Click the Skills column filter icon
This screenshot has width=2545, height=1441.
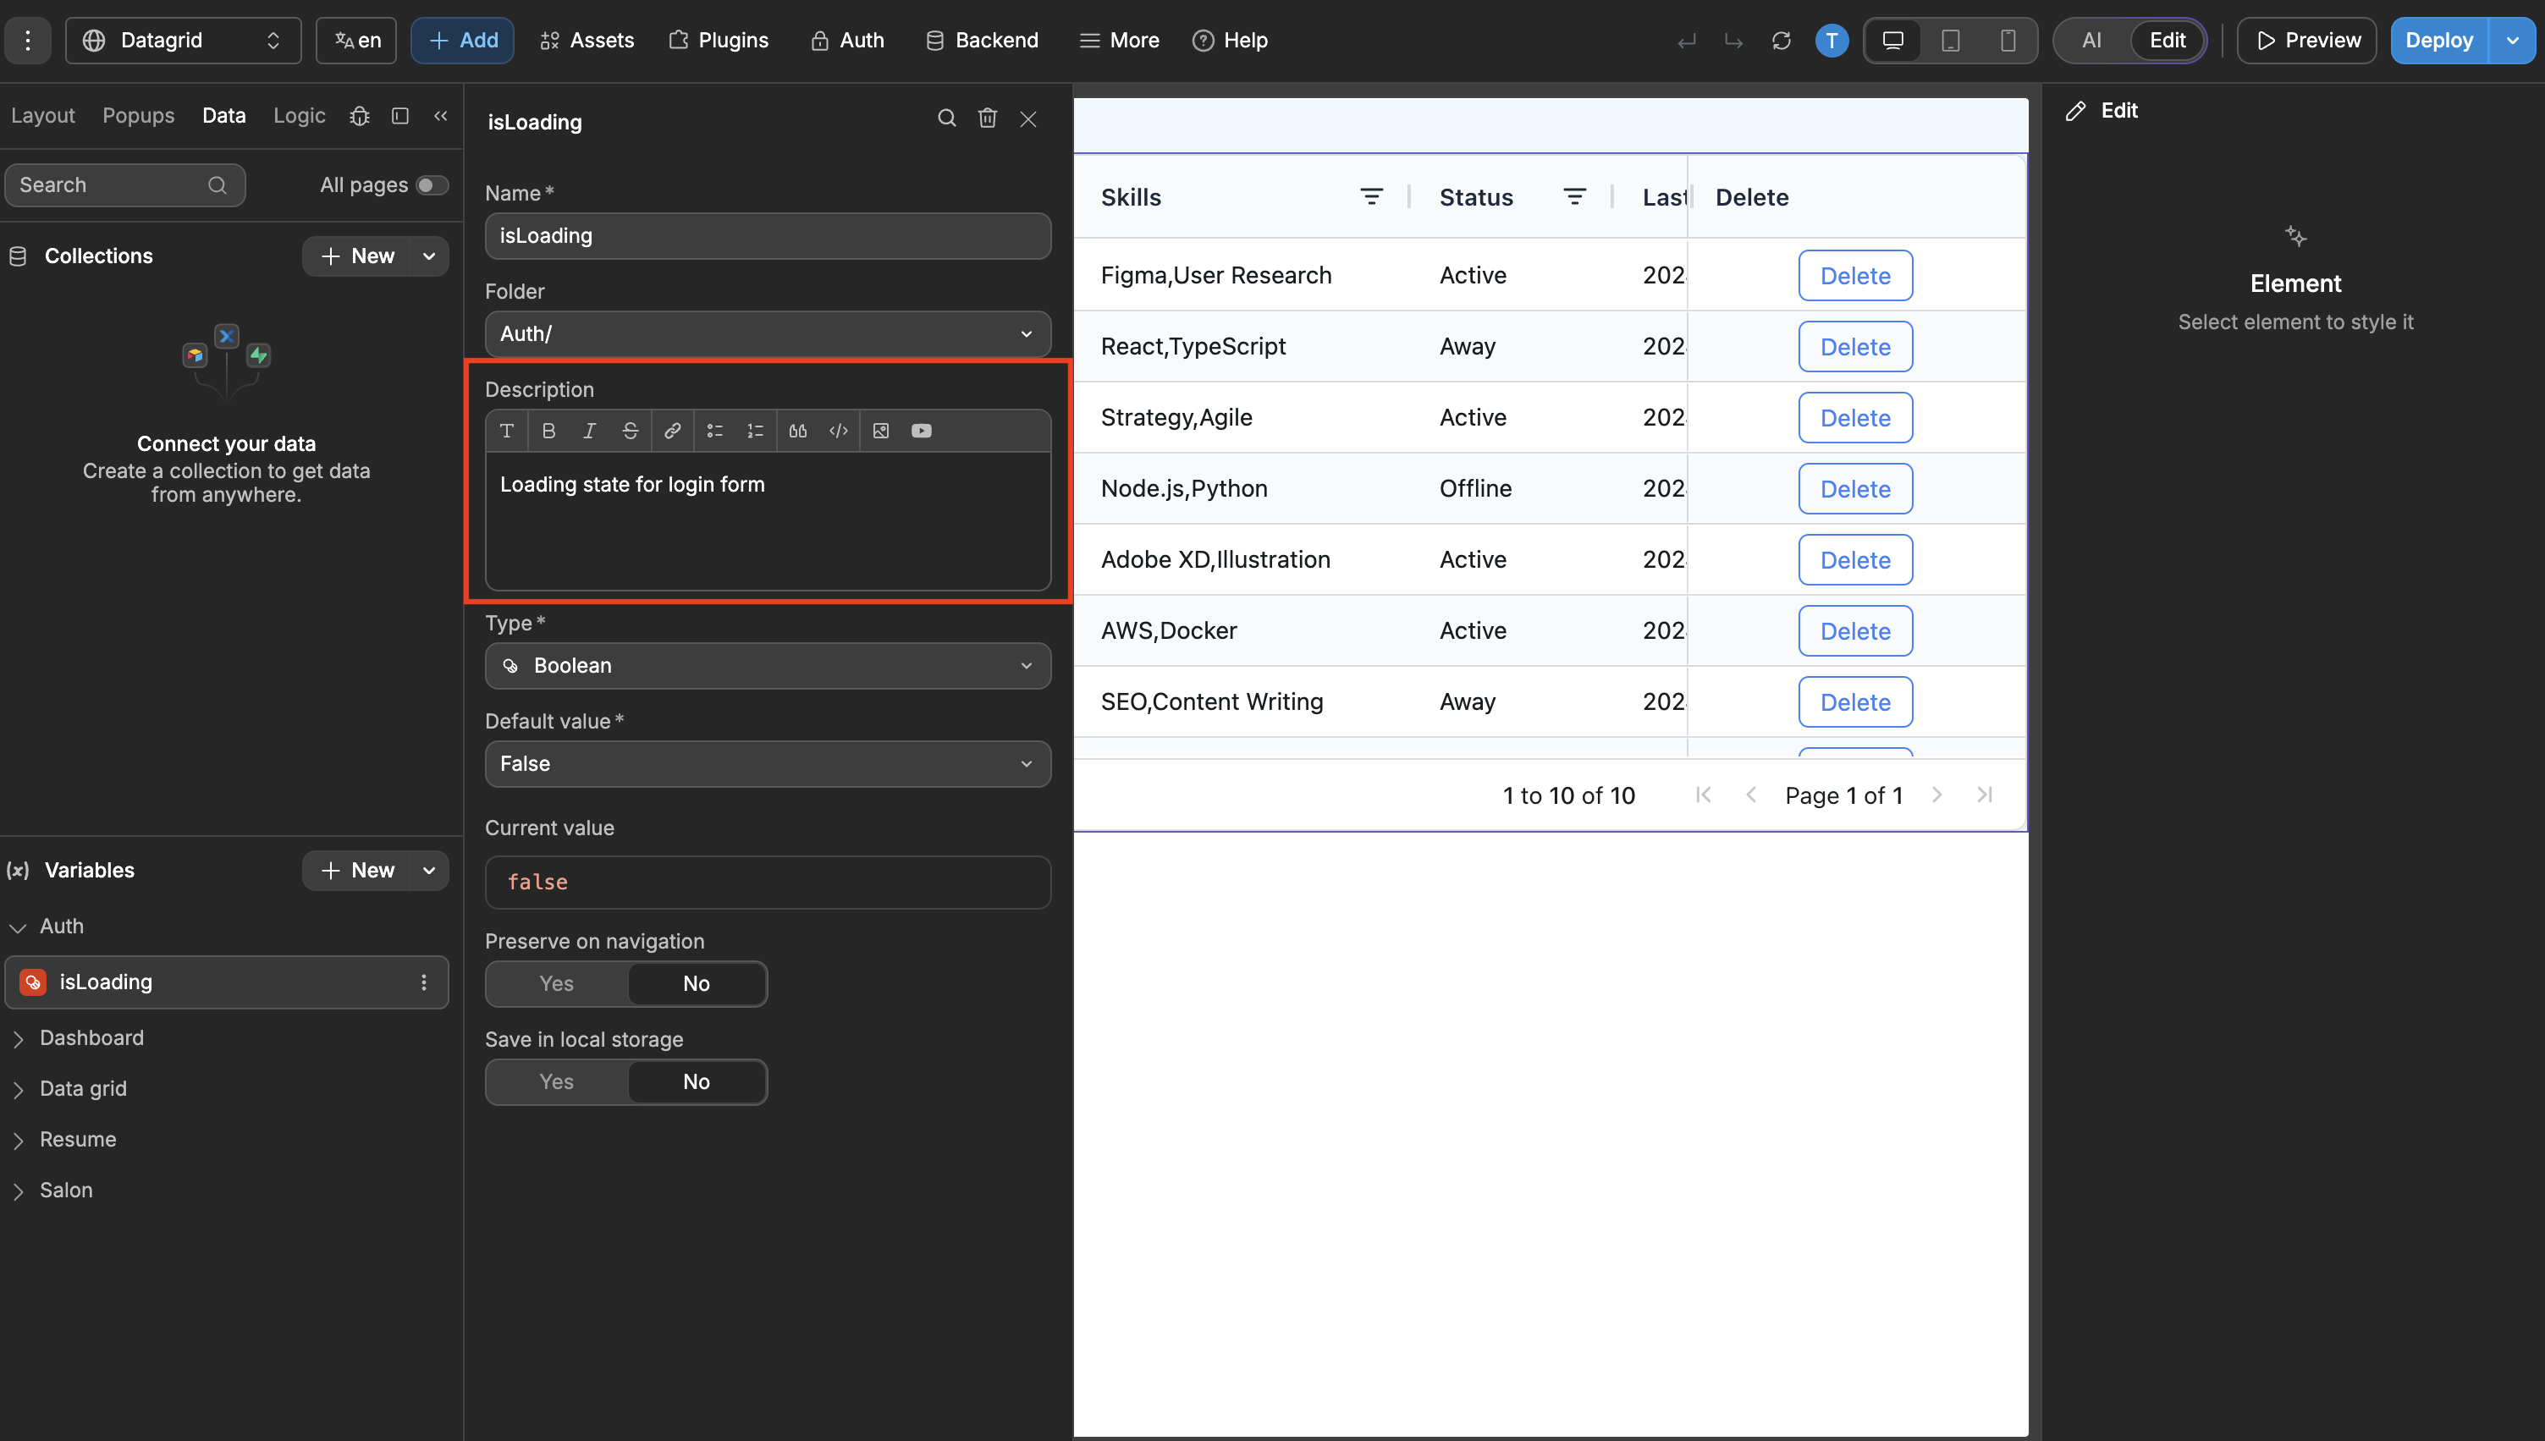click(1371, 197)
